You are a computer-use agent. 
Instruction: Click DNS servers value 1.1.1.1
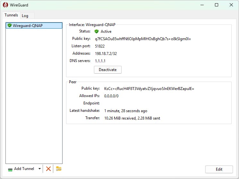[100, 61]
